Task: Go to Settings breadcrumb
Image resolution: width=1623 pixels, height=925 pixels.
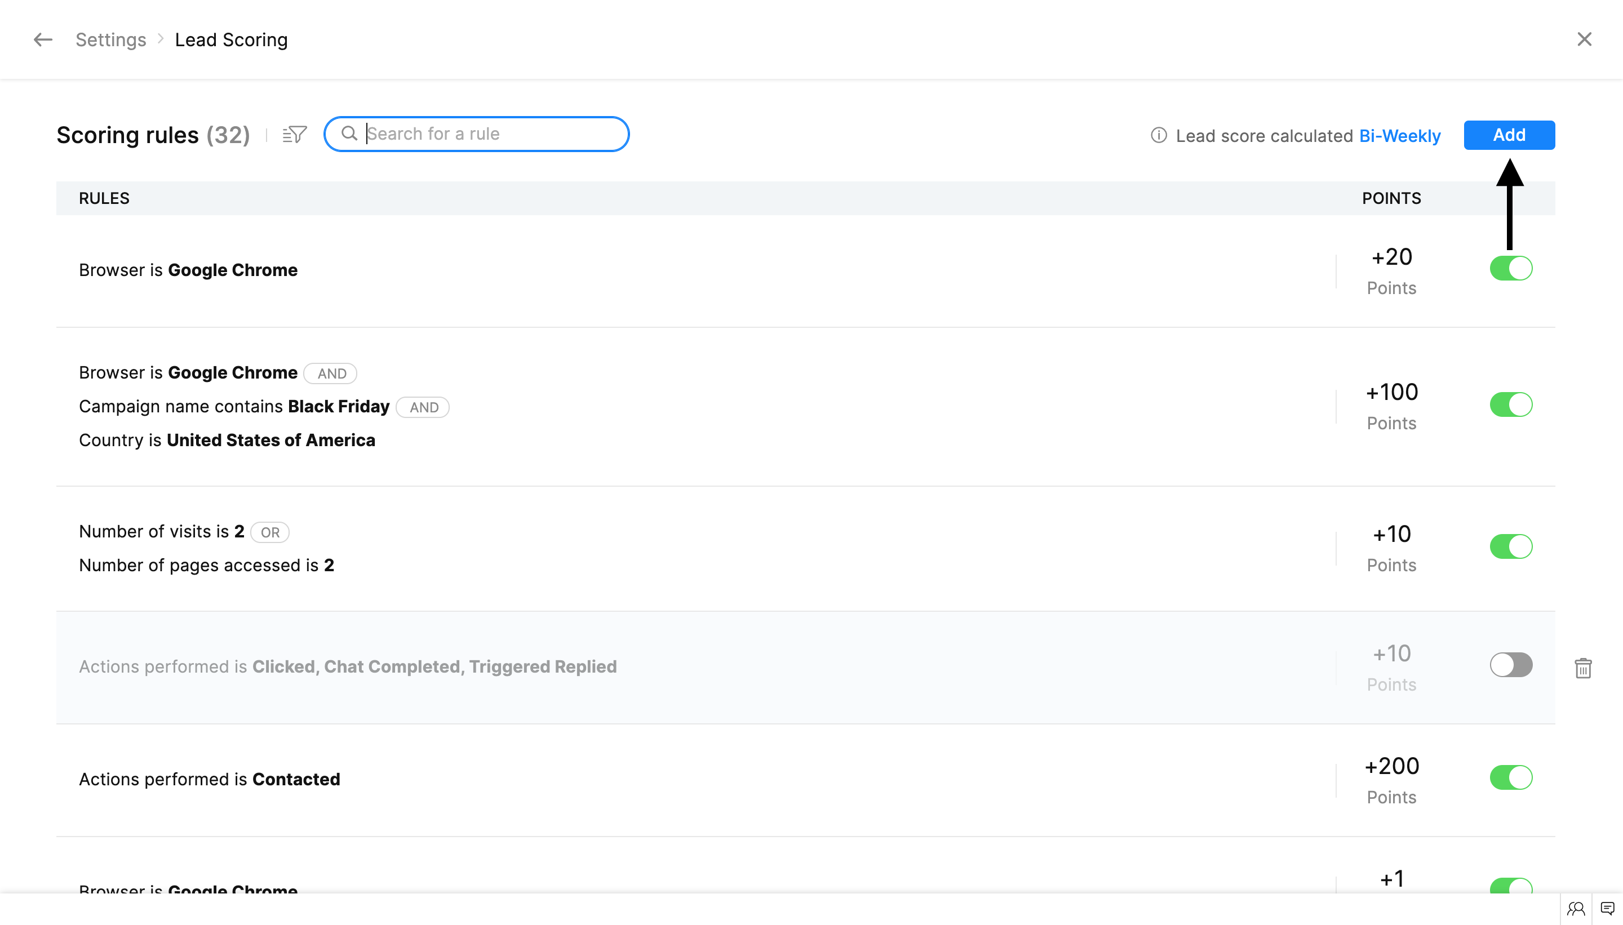Action: pyautogui.click(x=110, y=39)
